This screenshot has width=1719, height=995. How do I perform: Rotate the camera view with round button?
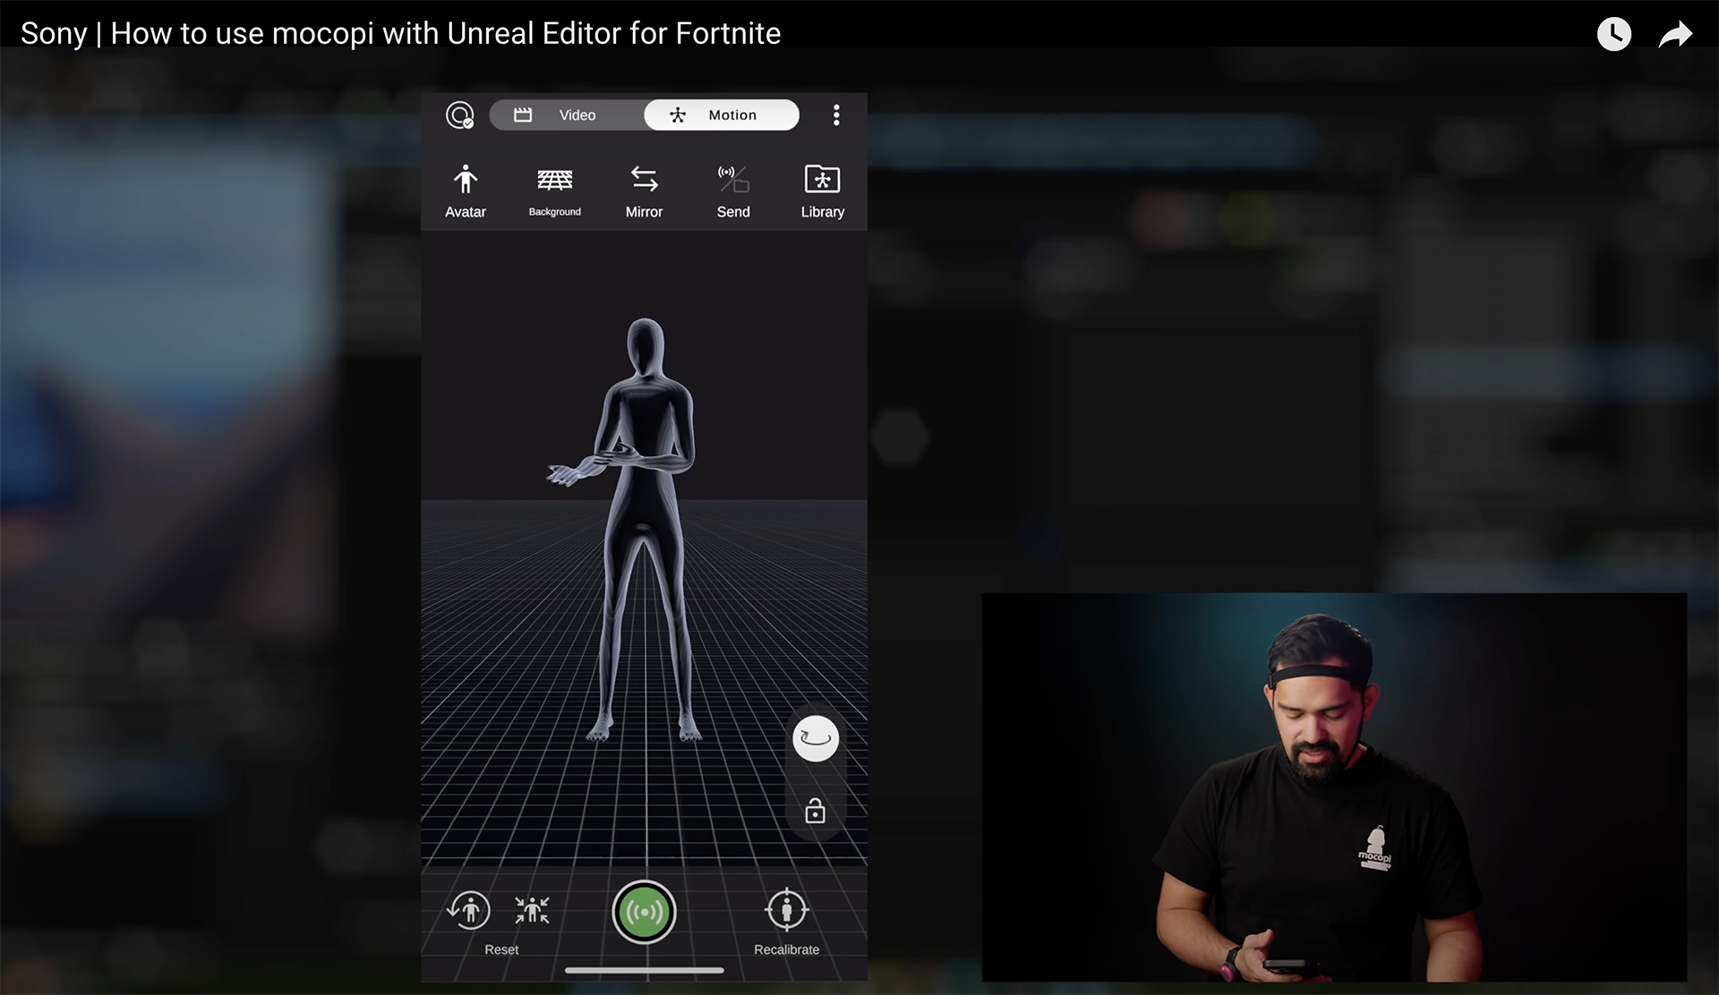point(815,738)
